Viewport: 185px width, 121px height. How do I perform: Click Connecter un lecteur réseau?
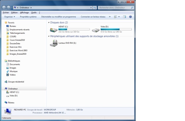point(93,17)
